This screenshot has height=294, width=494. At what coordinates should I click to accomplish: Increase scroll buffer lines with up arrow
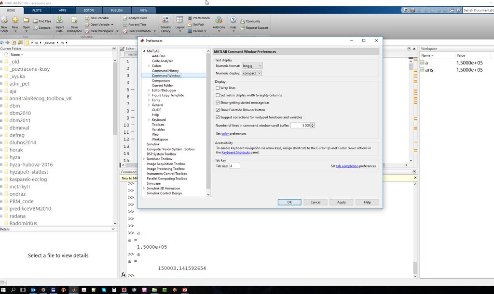click(x=313, y=124)
